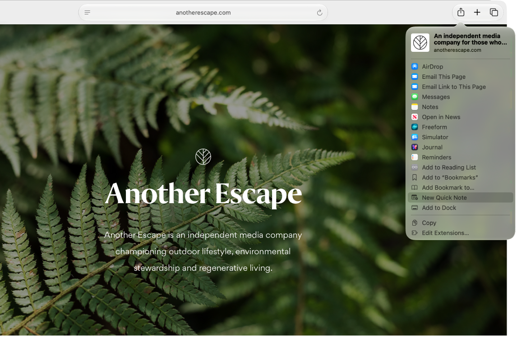
Task: Click the Journal app icon
Action: 415,148
